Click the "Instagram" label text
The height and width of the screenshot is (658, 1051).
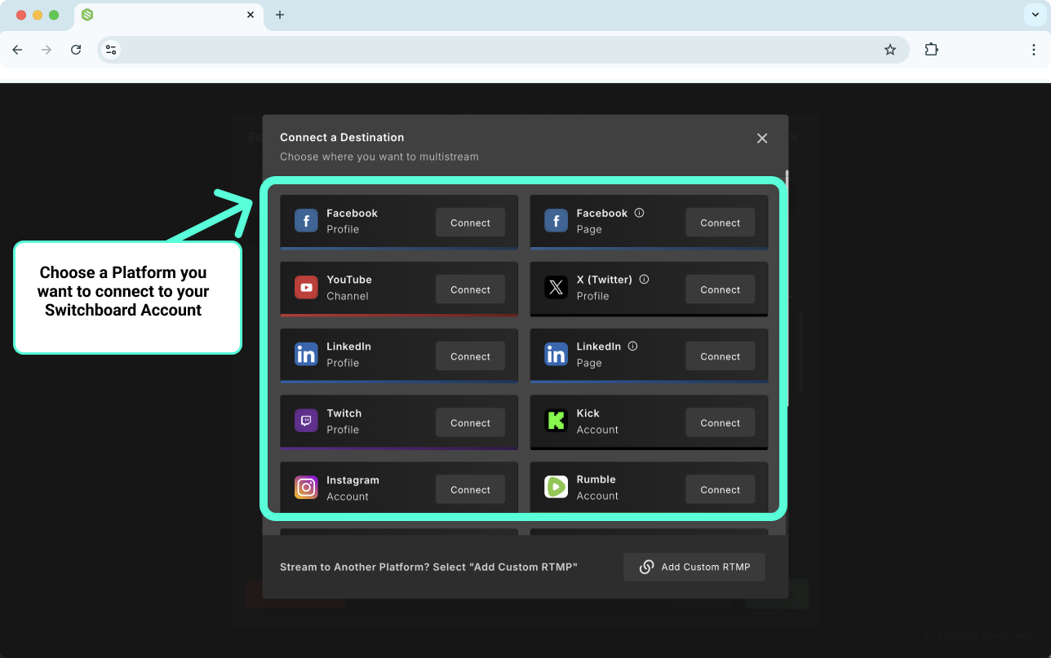click(x=353, y=480)
